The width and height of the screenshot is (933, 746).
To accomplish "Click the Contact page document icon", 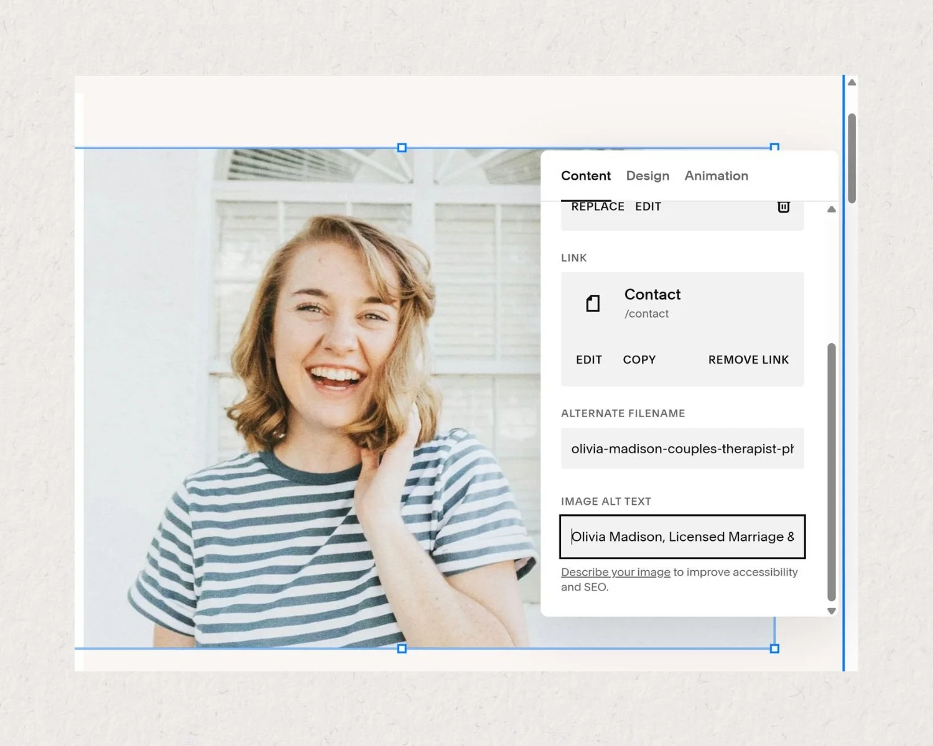I will tap(593, 303).
